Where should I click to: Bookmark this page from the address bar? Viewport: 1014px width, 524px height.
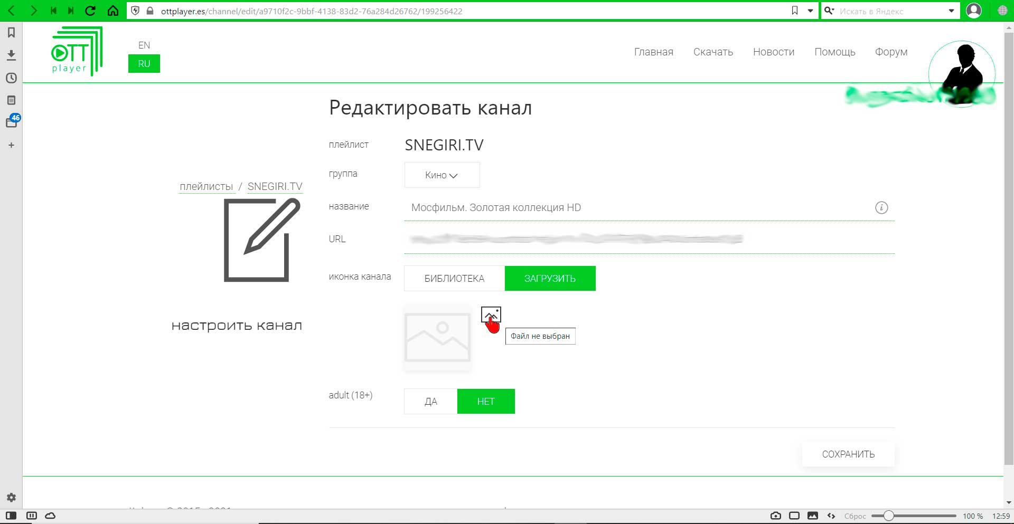coord(795,11)
